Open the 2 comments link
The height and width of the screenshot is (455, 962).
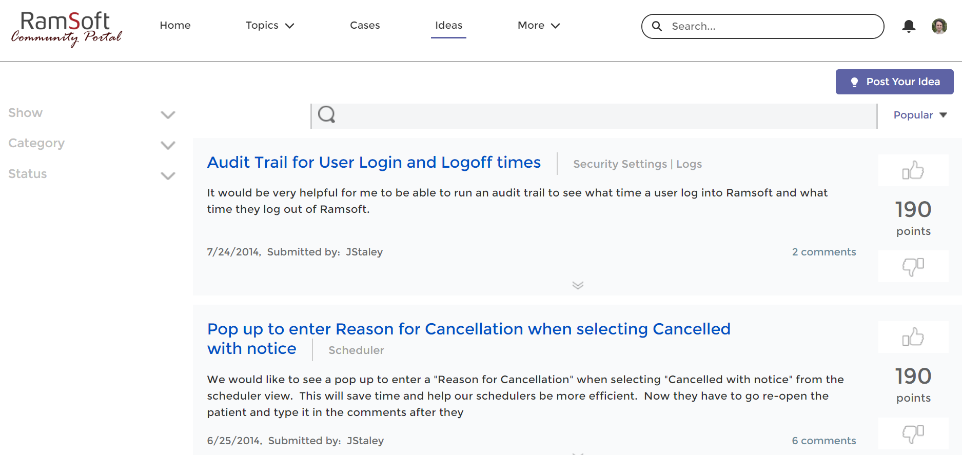823,252
